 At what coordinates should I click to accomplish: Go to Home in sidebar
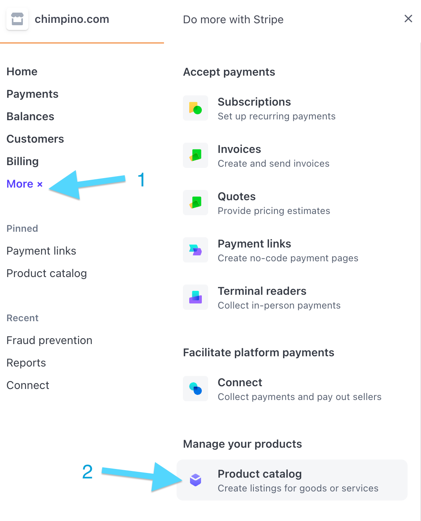click(x=22, y=72)
